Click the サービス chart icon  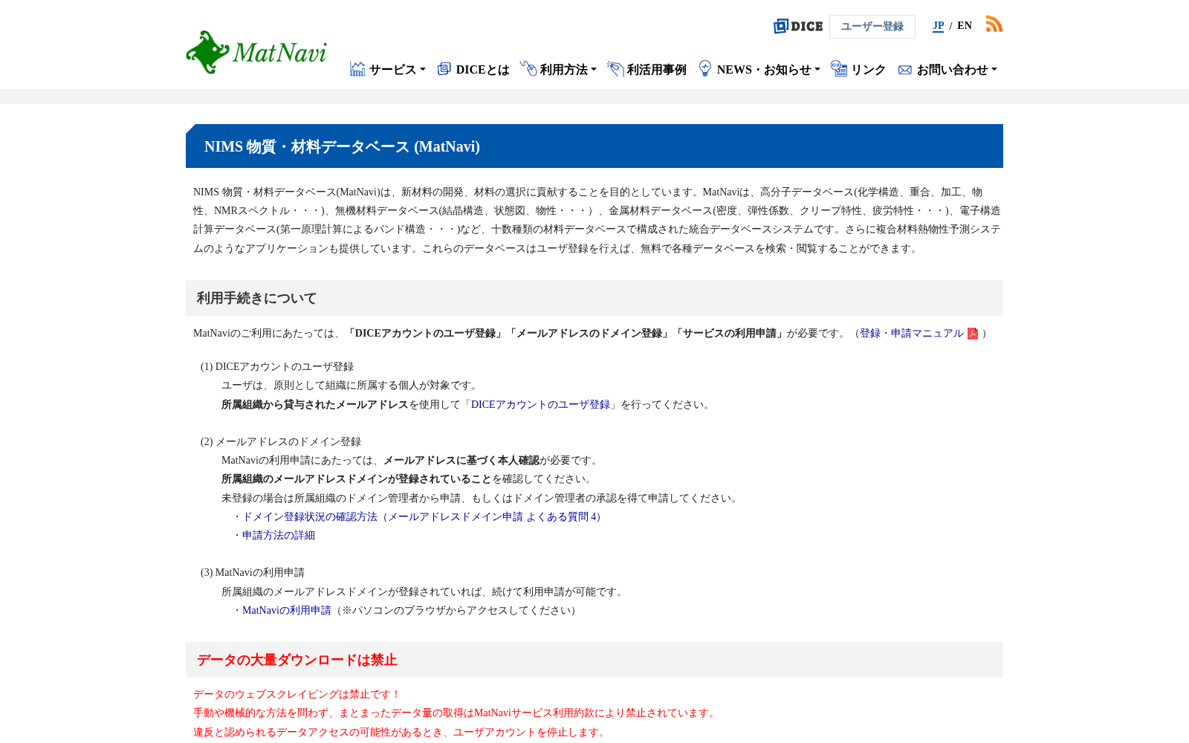point(357,69)
